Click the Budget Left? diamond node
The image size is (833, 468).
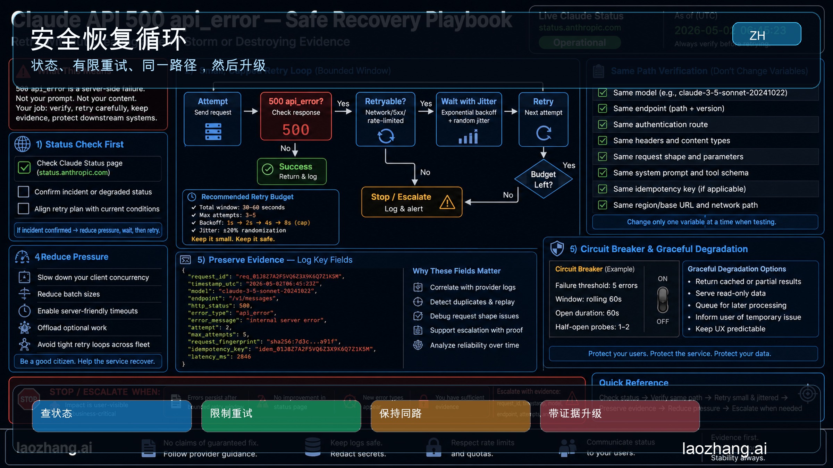[x=543, y=179]
